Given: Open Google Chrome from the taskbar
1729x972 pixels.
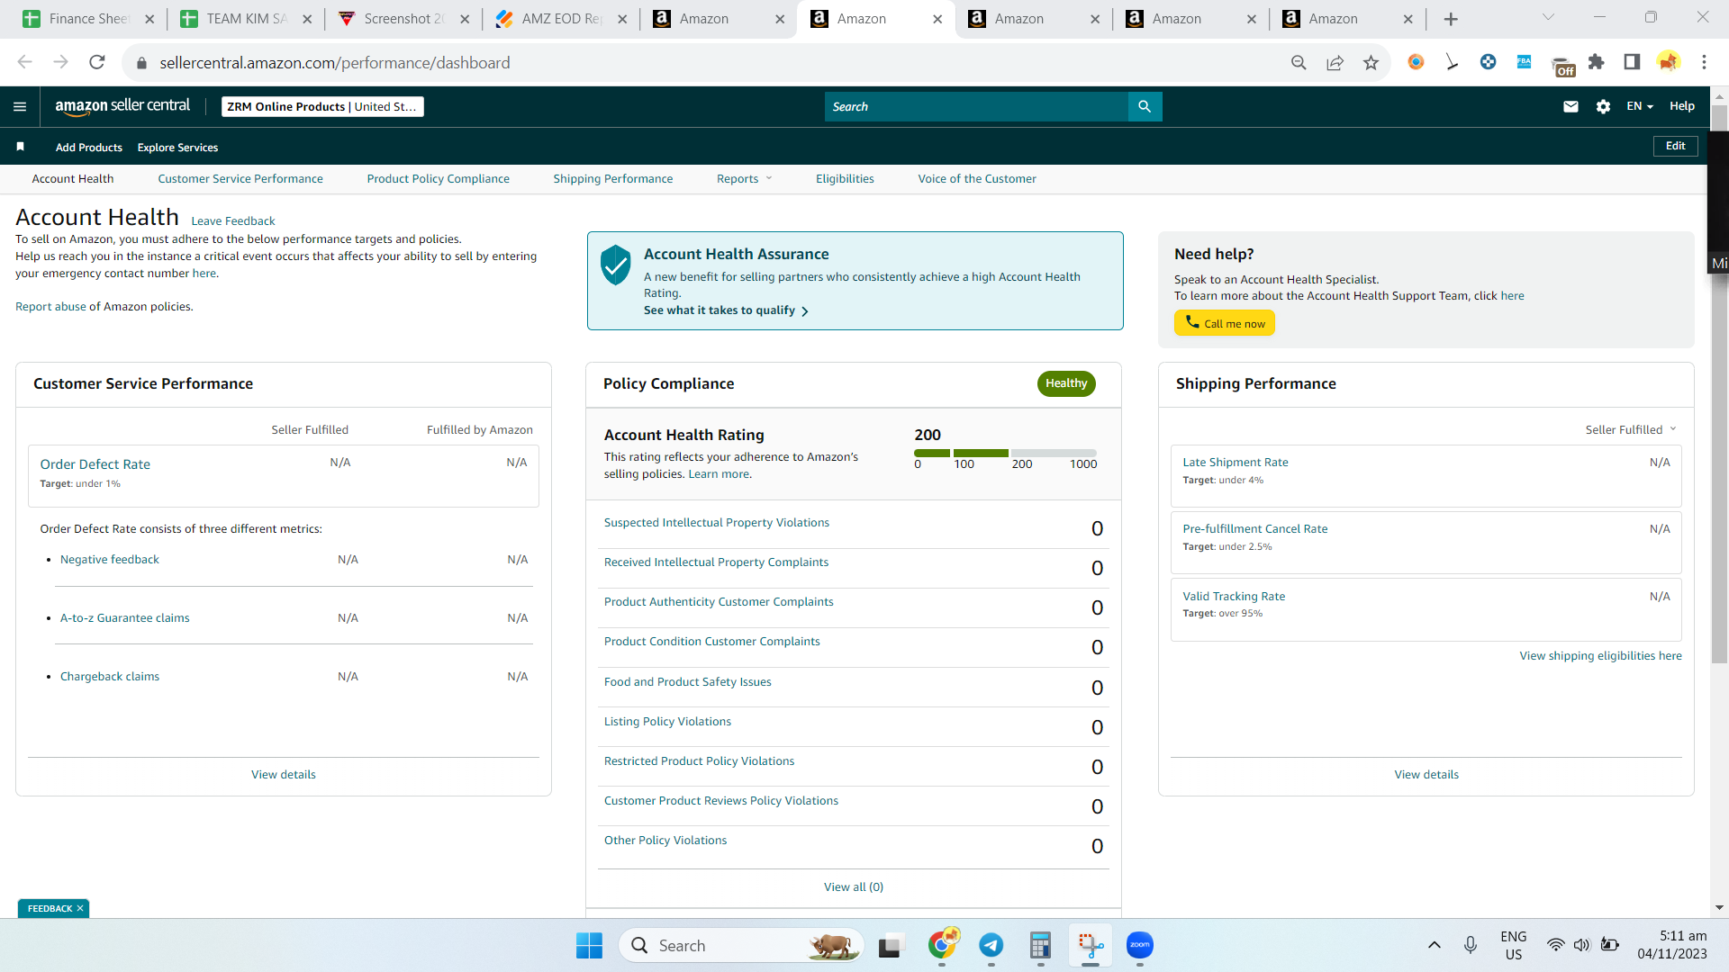Looking at the screenshot, I should [942, 945].
